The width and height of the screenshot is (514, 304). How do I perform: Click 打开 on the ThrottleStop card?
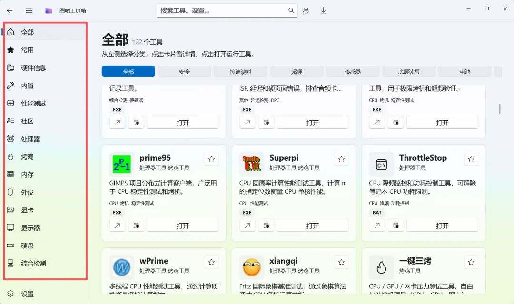point(442,226)
